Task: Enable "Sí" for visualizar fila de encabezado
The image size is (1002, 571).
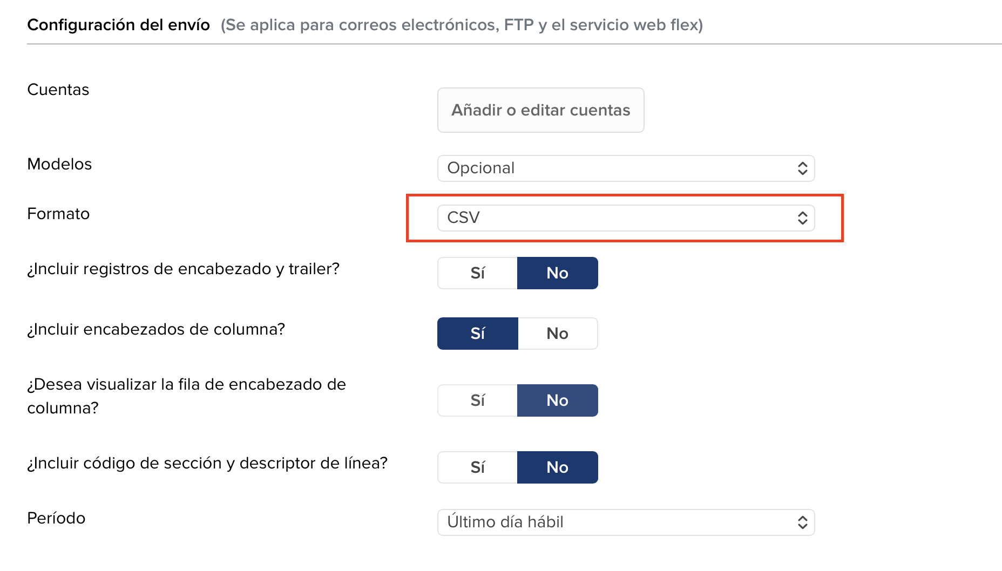Action: (x=477, y=400)
